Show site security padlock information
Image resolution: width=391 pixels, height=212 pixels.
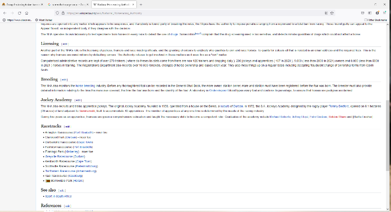click(63, 13)
